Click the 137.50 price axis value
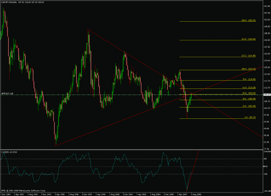The height and width of the screenshot is (196, 271). pos(267,47)
